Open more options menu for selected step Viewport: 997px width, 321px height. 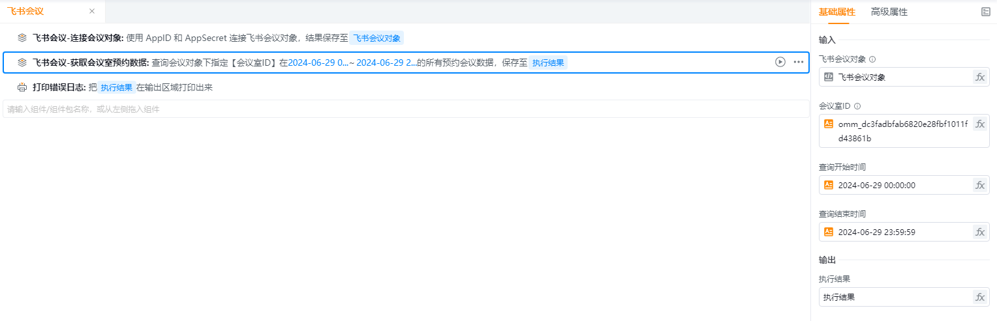pos(798,63)
